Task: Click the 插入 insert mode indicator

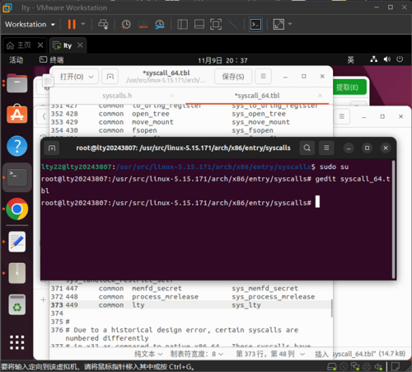Action: (321, 354)
